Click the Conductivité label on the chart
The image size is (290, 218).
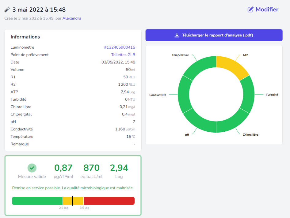click(x=158, y=95)
